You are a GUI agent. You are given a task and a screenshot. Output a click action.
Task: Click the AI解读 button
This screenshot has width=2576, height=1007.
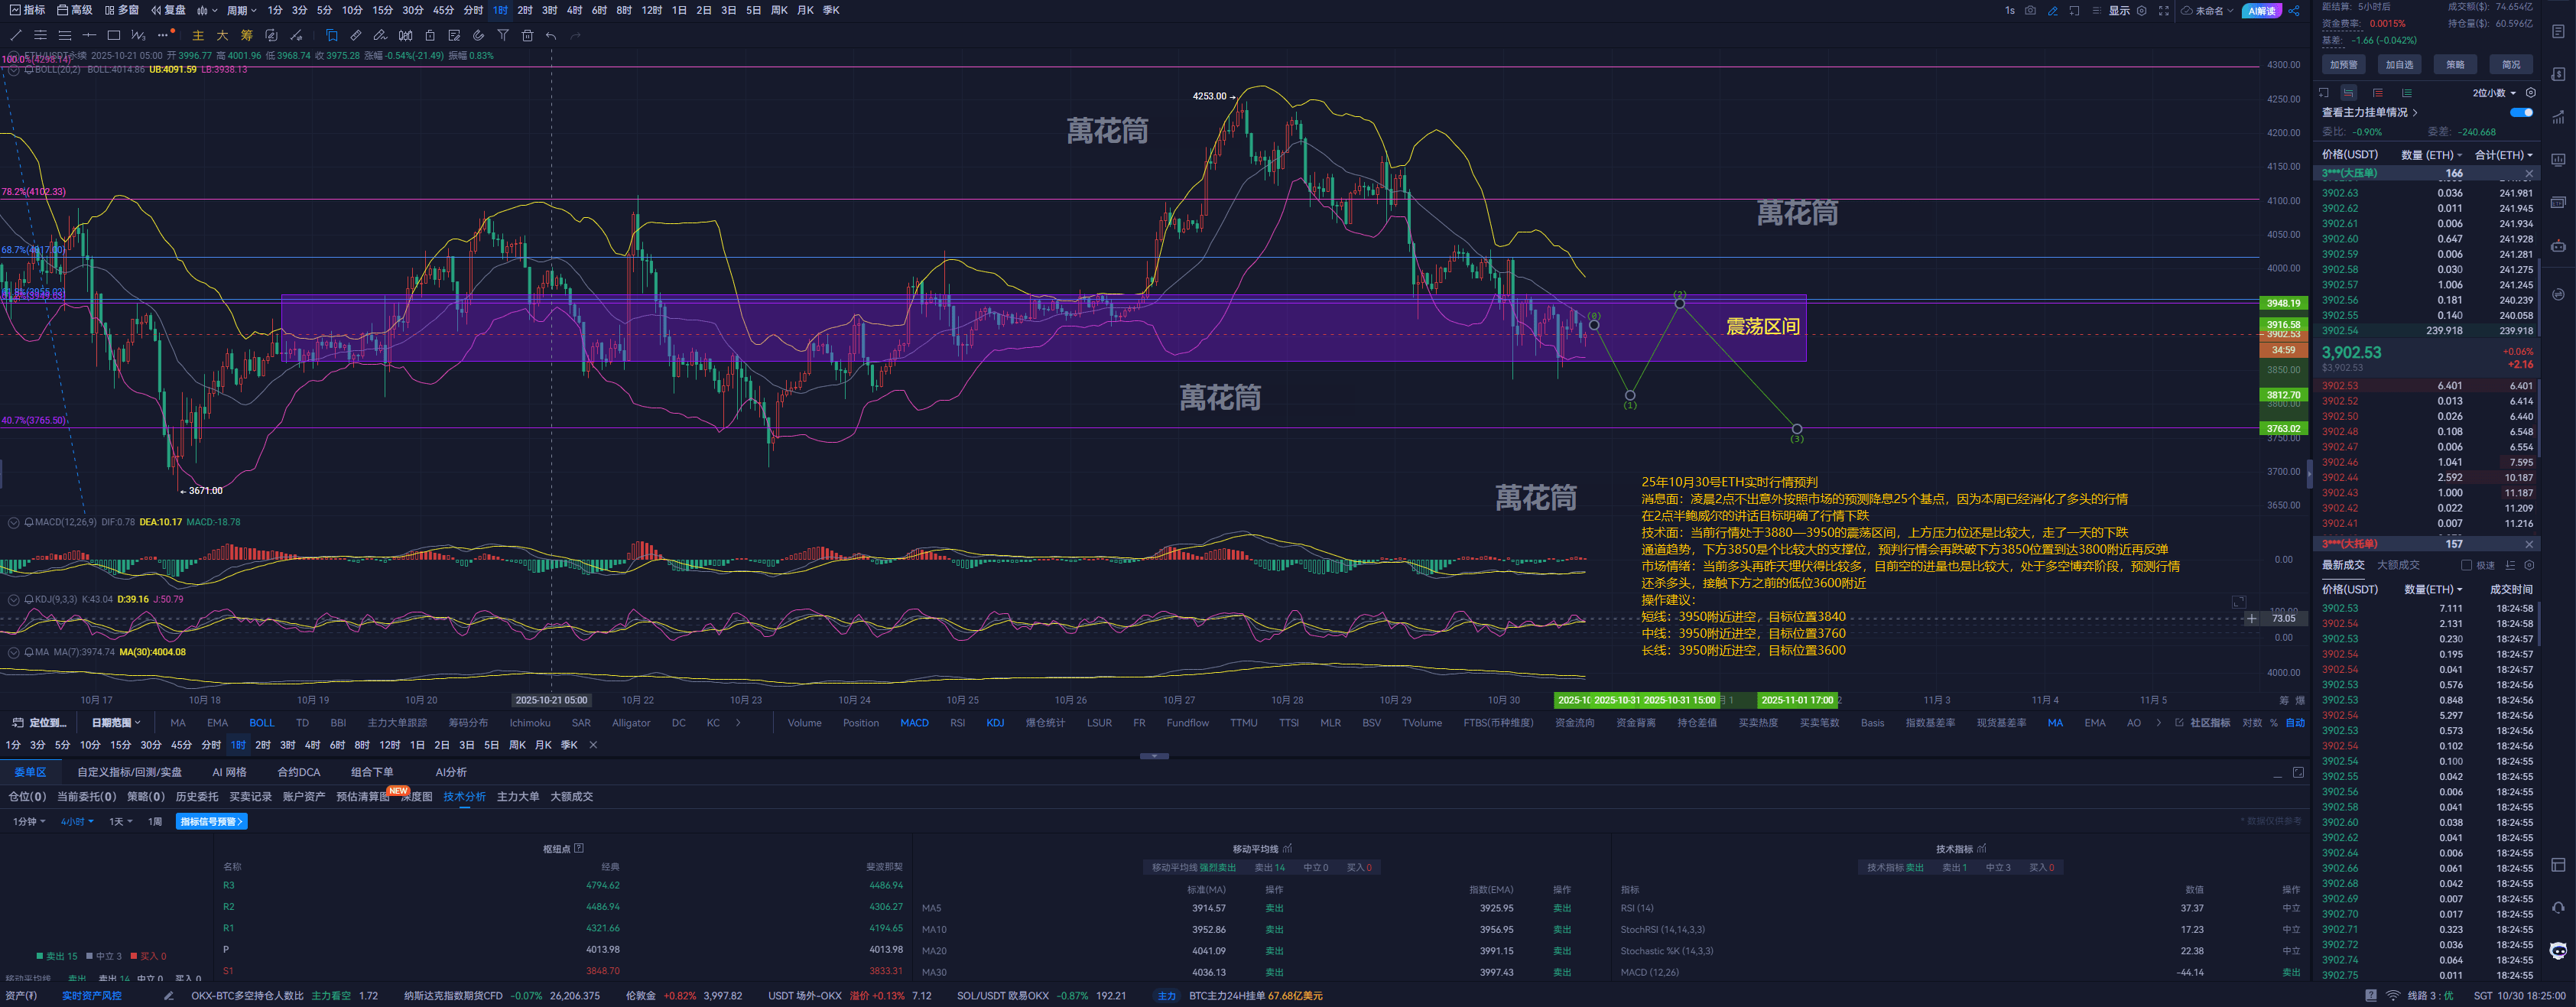click(x=2261, y=11)
